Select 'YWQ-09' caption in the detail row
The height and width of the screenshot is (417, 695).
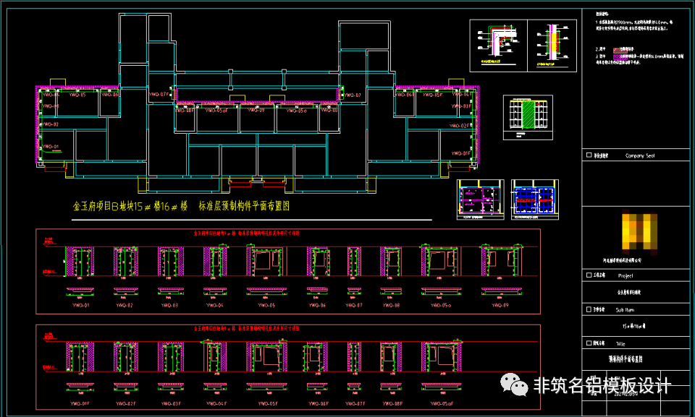[500, 306]
